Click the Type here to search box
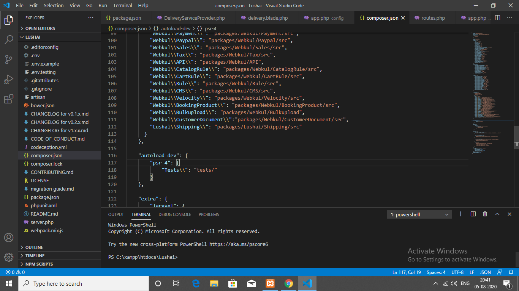 point(84,283)
